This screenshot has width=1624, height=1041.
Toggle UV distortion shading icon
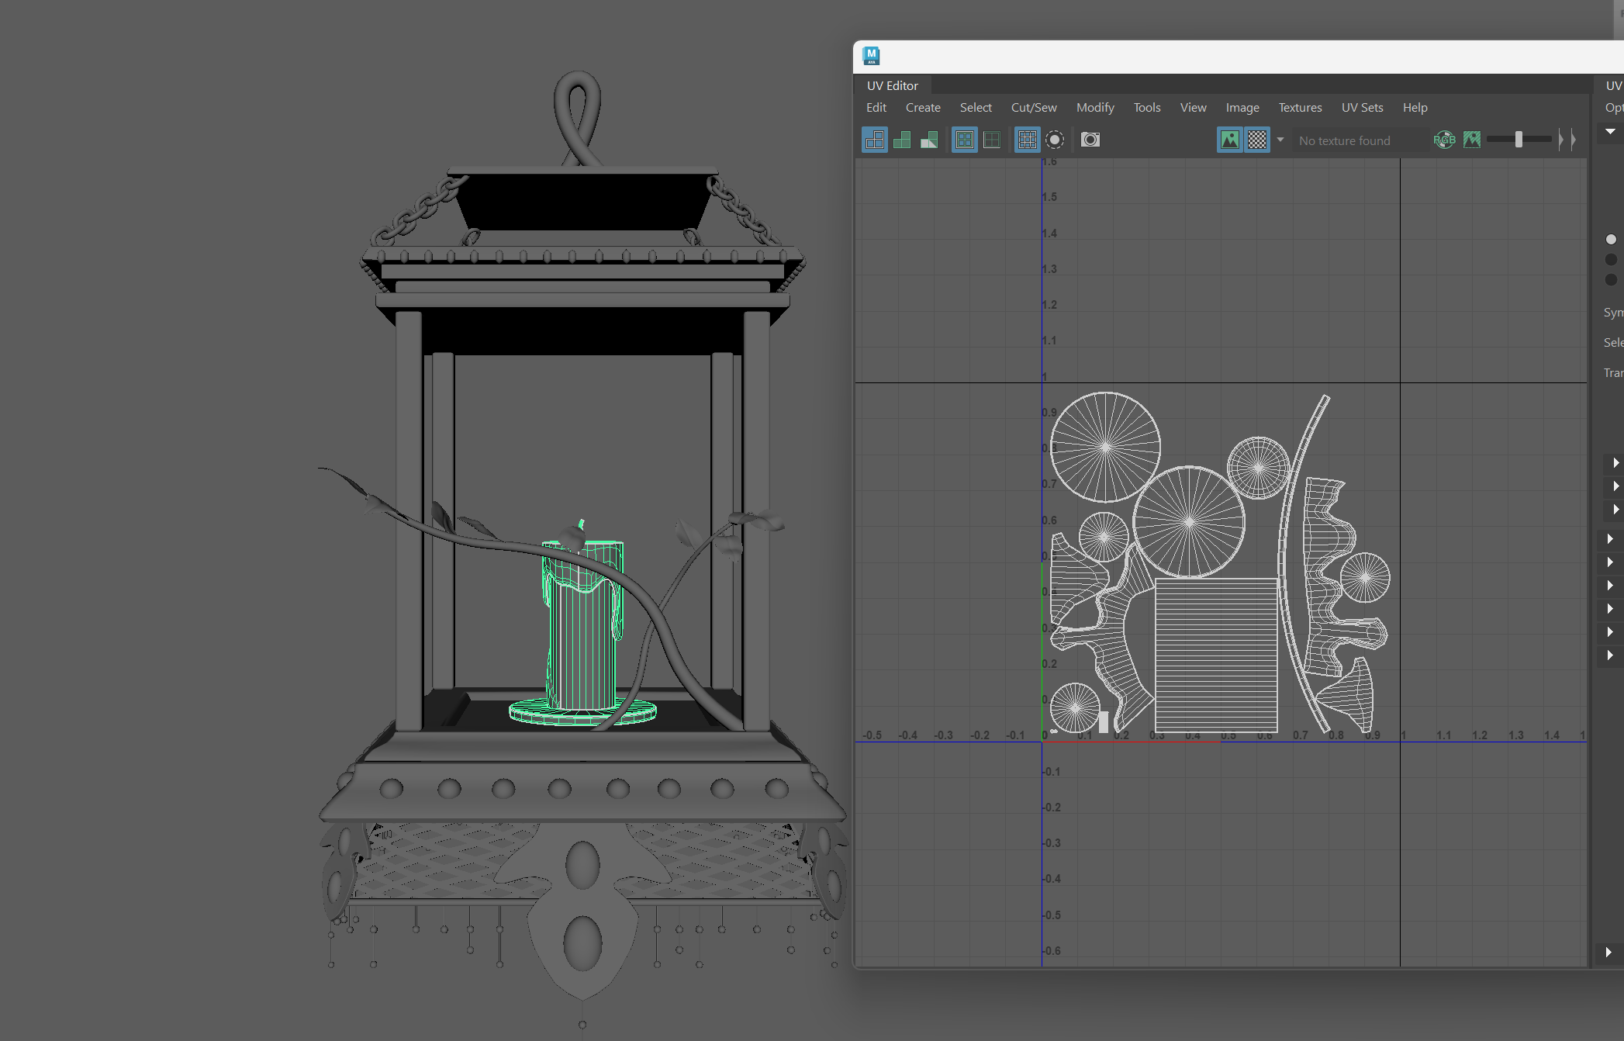pyautogui.click(x=929, y=140)
